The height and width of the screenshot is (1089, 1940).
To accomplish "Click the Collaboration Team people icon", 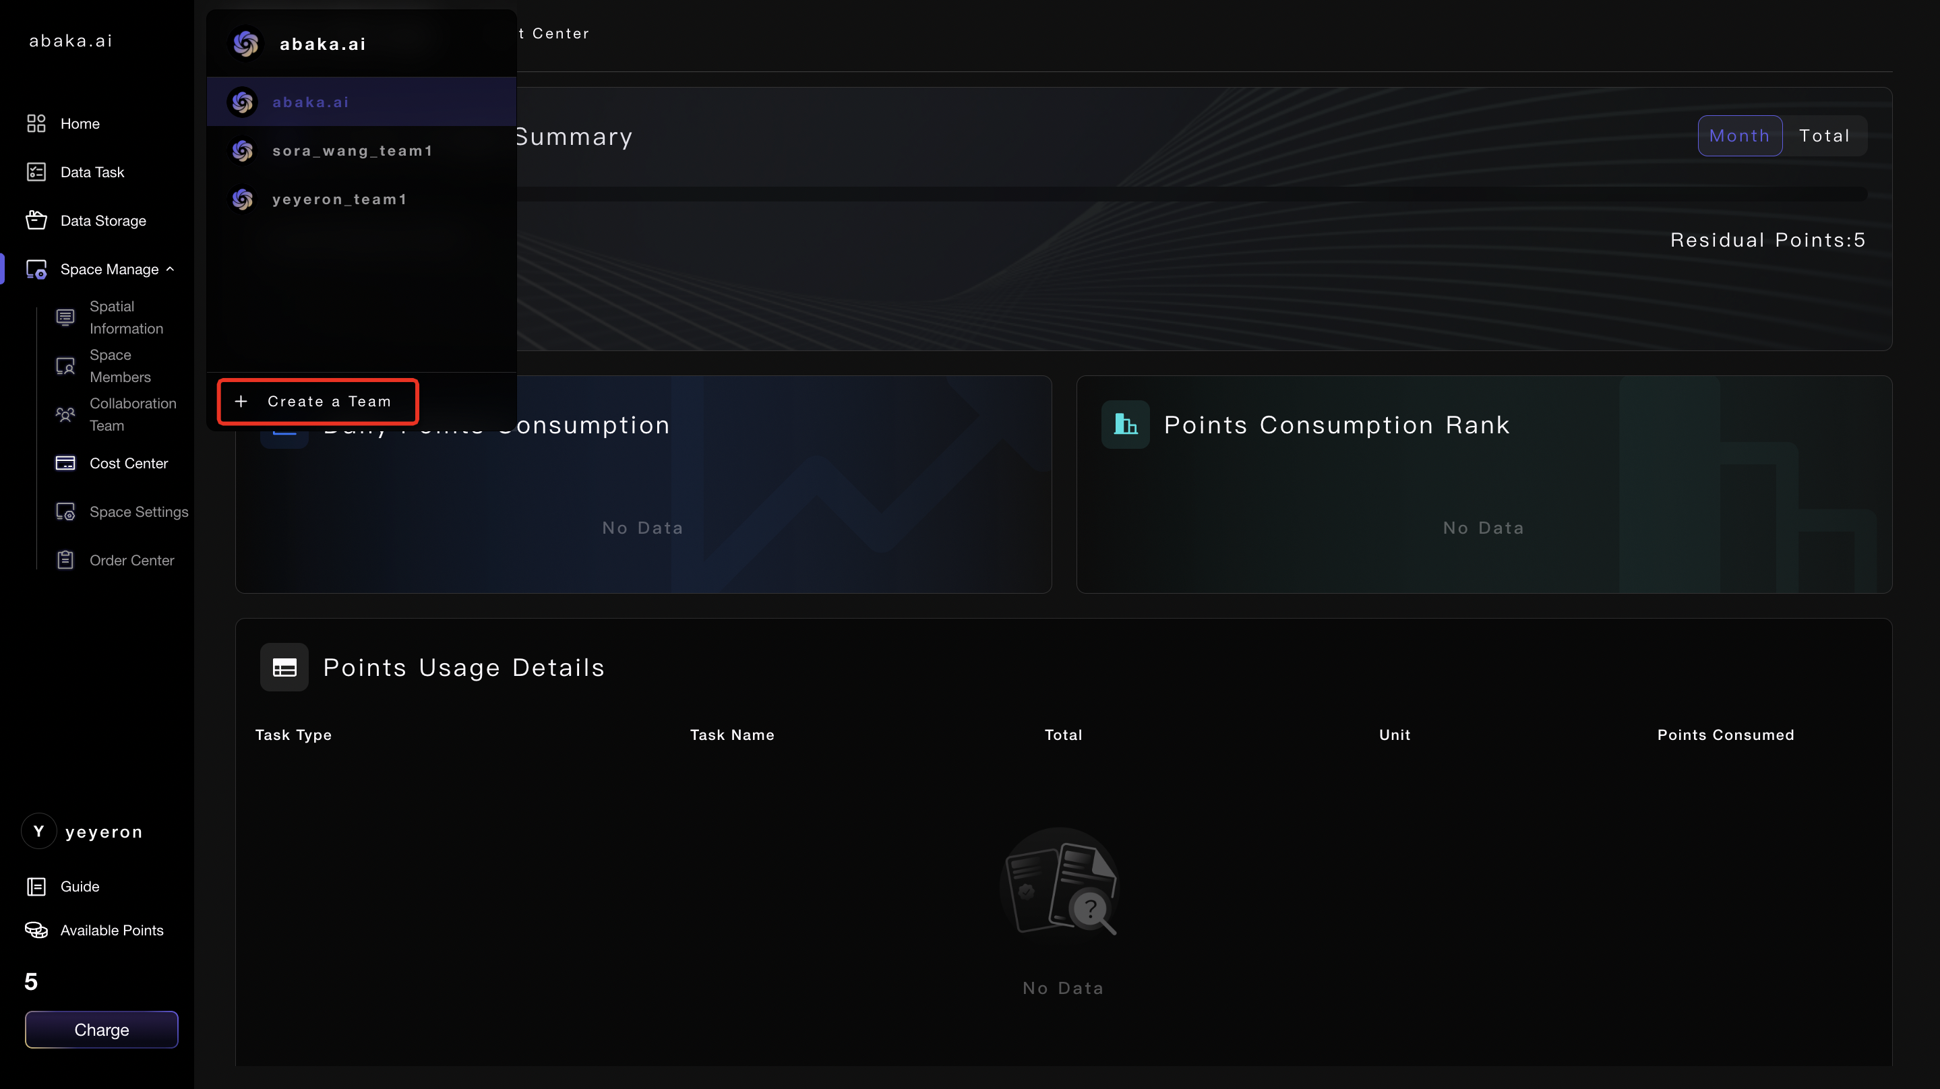I will point(65,414).
